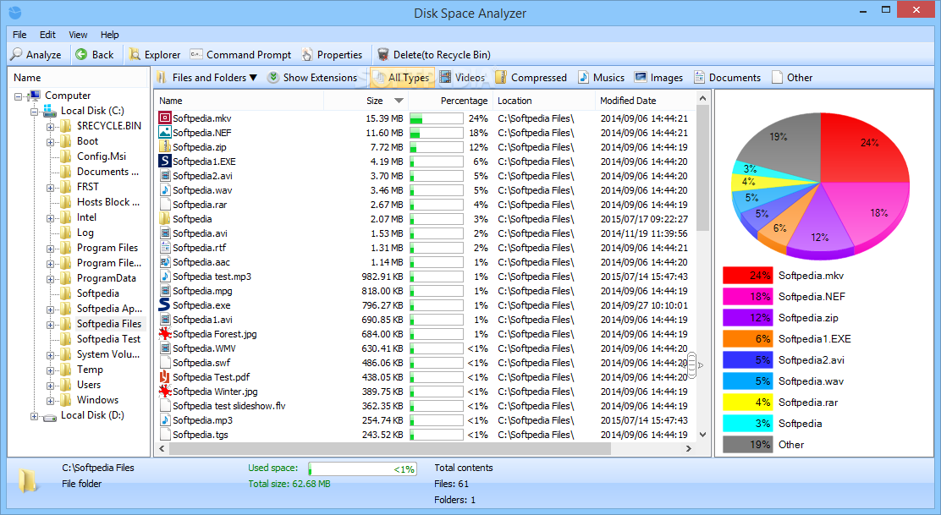
Task: Click the vertical scrollbar down arrow
Action: pyautogui.click(x=702, y=435)
